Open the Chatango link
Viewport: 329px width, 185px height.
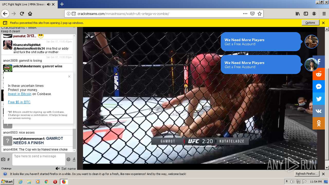click(x=6, y=169)
